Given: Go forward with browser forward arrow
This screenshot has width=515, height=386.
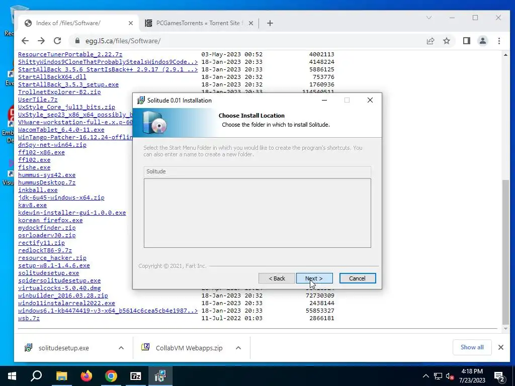Looking at the screenshot, I should pyautogui.click(x=41, y=41).
